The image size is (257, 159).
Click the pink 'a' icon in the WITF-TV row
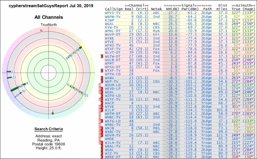(99, 99)
